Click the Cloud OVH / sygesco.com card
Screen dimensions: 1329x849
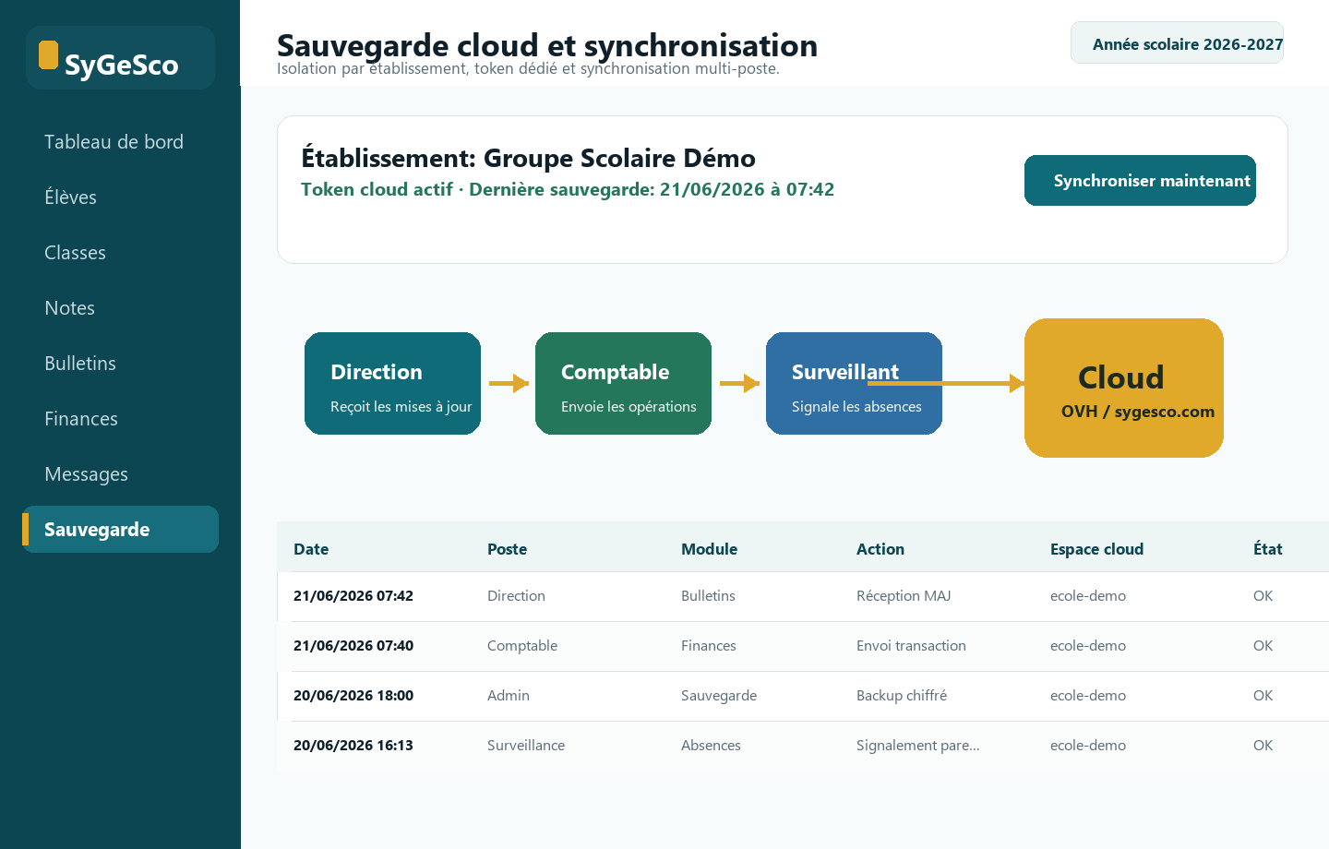coord(1124,388)
